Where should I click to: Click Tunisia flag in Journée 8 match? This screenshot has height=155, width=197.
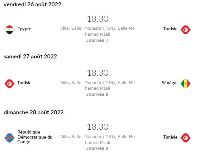click(10, 84)
